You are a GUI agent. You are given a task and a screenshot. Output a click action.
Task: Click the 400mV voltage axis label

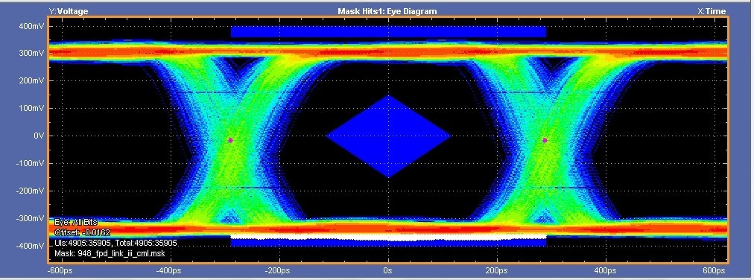pyautogui.click(x=32, y=26)
